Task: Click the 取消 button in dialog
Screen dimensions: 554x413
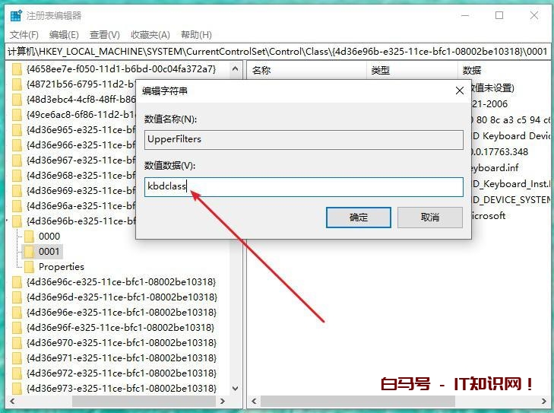Action: [430, 217]
